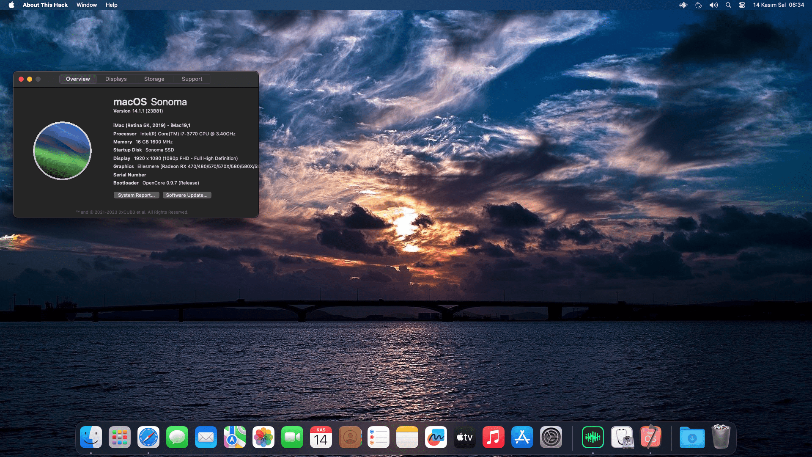Open the Help menu
Viewport: 812px width, 457px height.
click(111, 5)
